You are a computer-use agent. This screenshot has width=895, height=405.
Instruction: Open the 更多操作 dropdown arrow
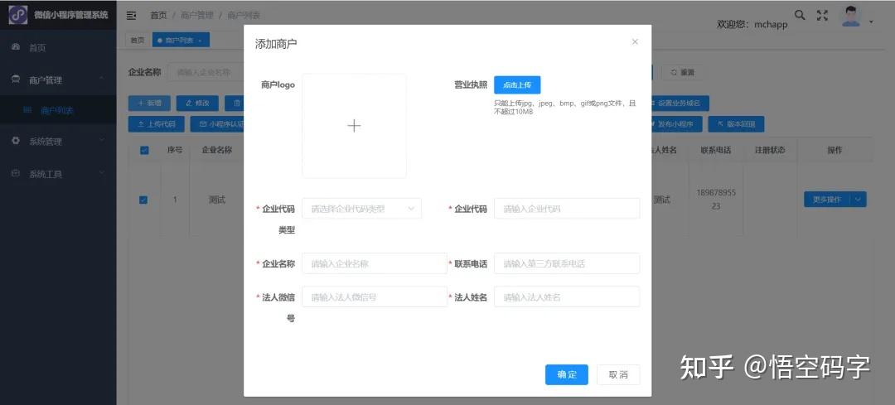(859, 199)
